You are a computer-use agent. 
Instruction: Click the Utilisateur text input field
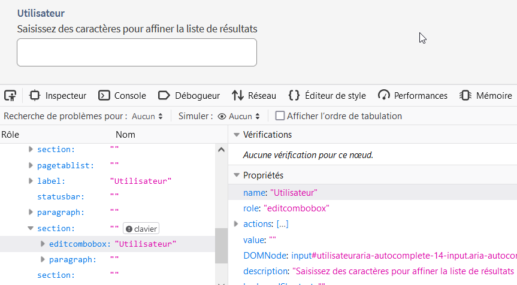pyautogui.click(x=137, y=52)
